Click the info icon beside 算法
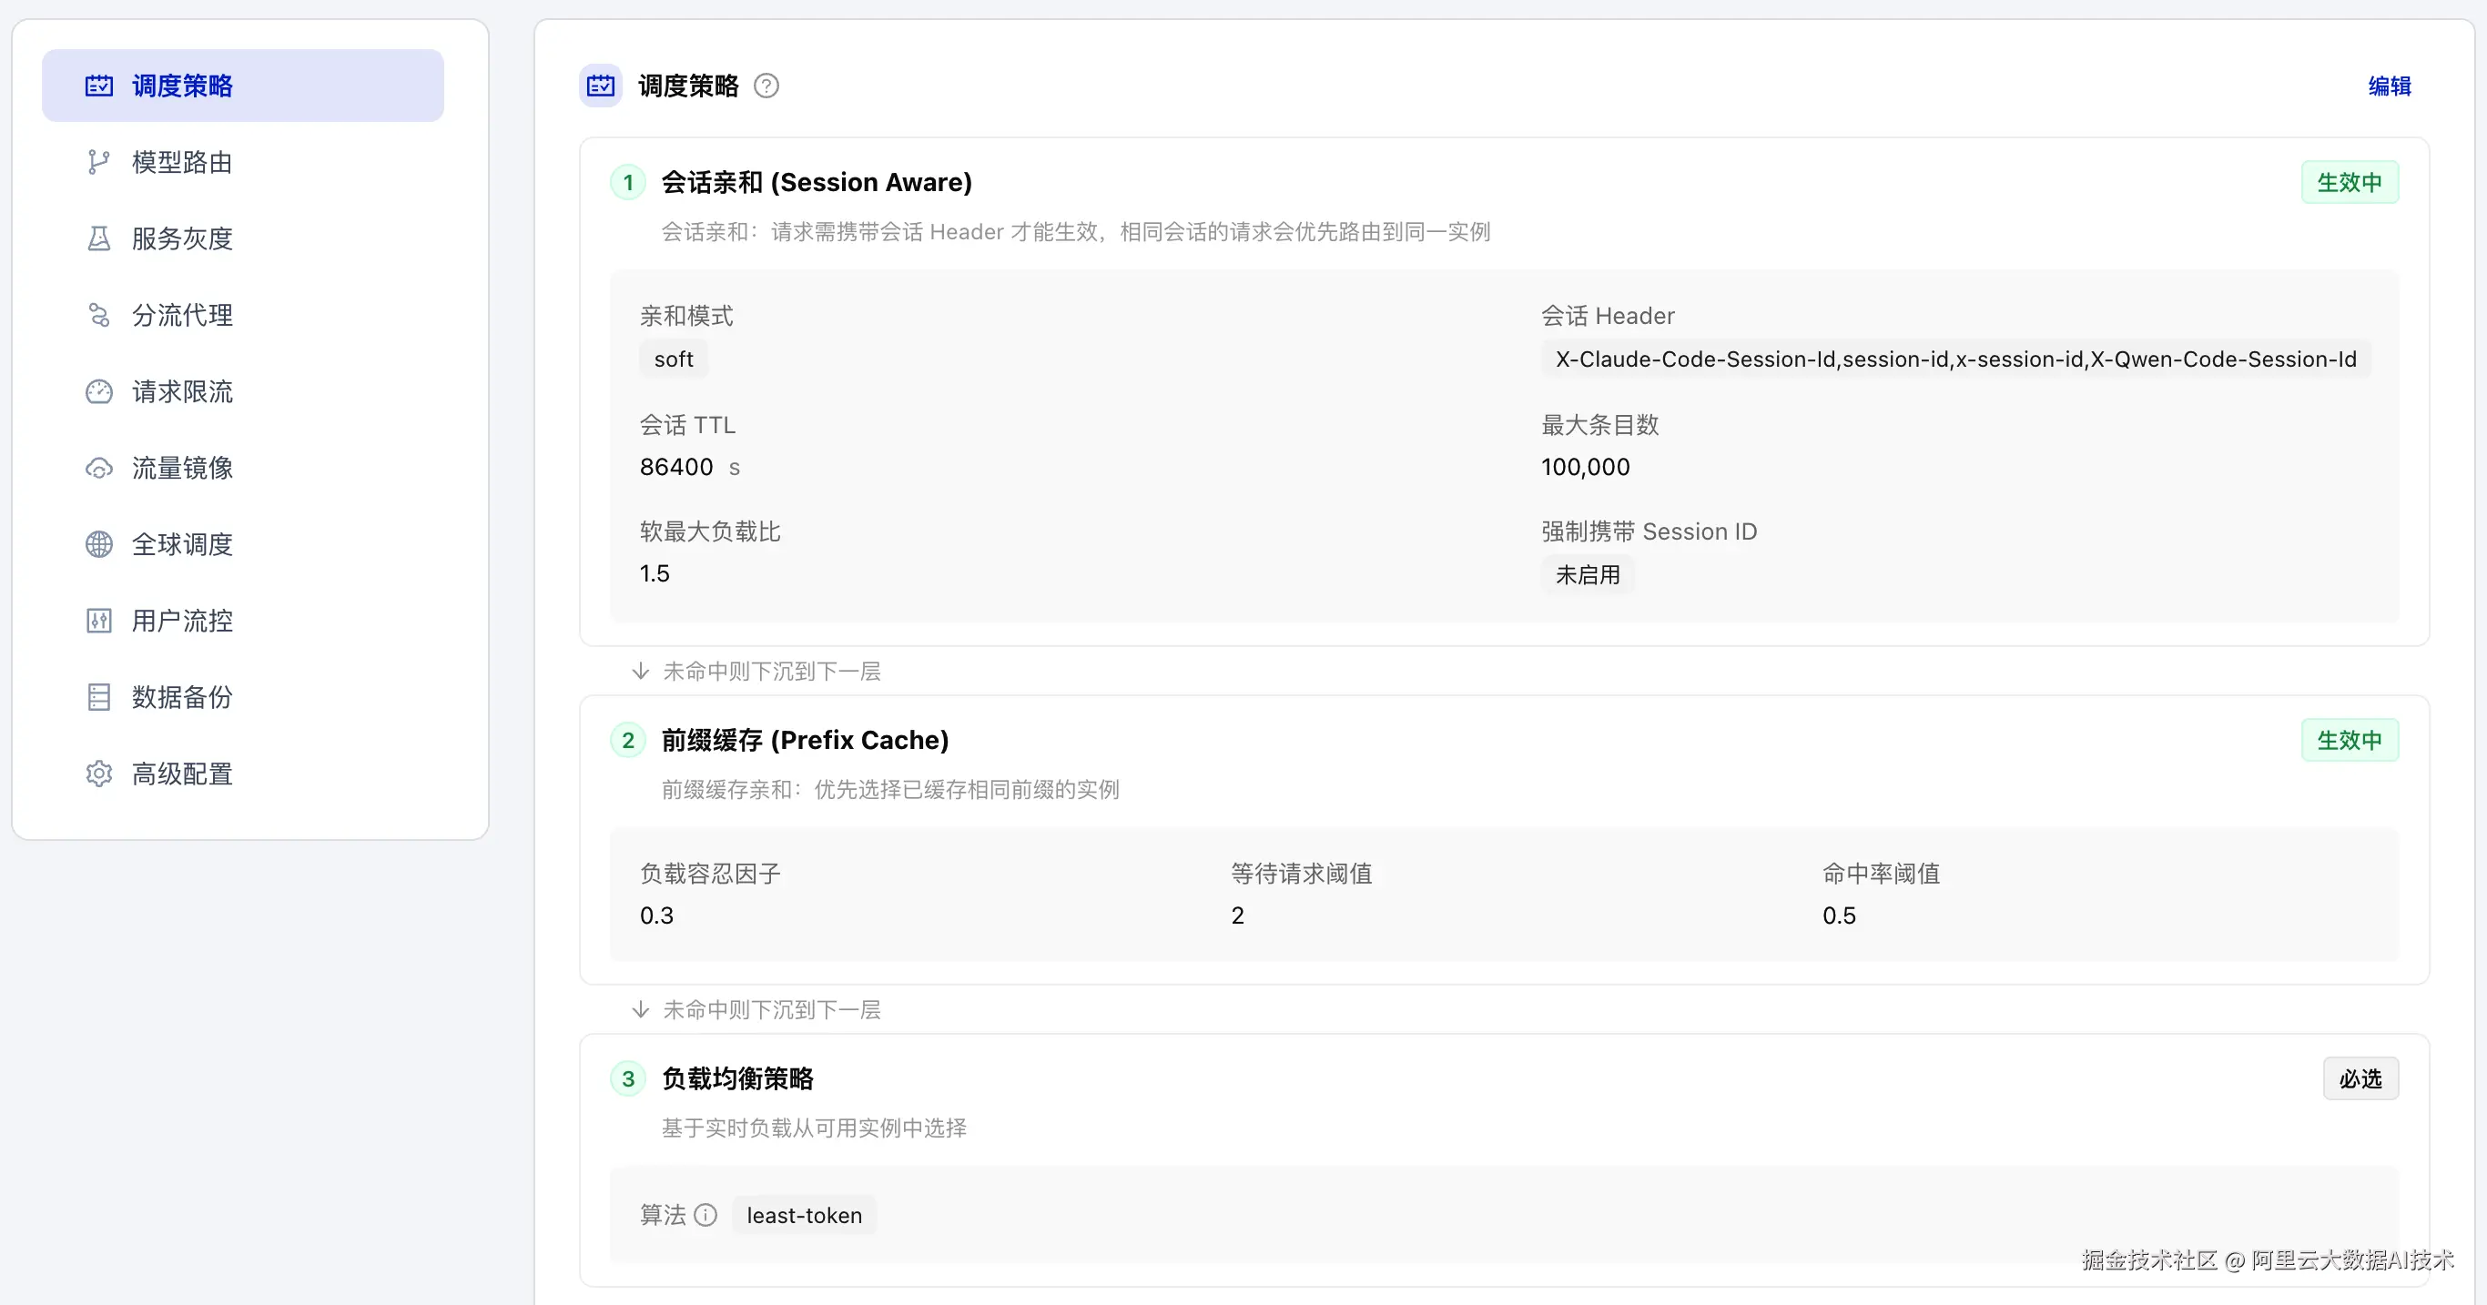 click(x=705, y=1214)
